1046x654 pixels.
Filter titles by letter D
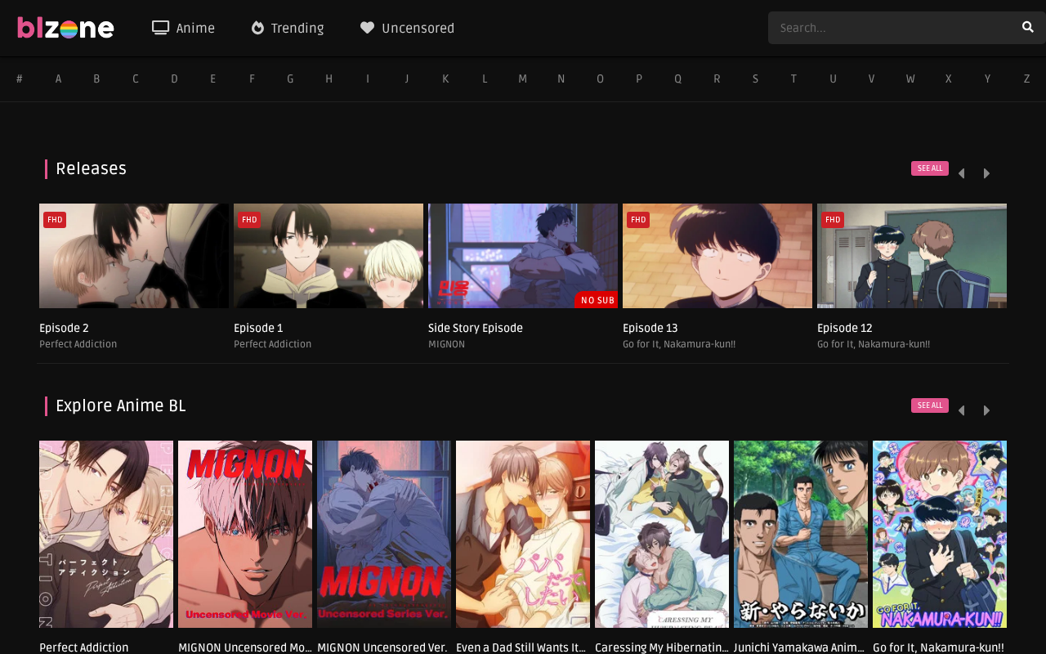click(174, 79)
